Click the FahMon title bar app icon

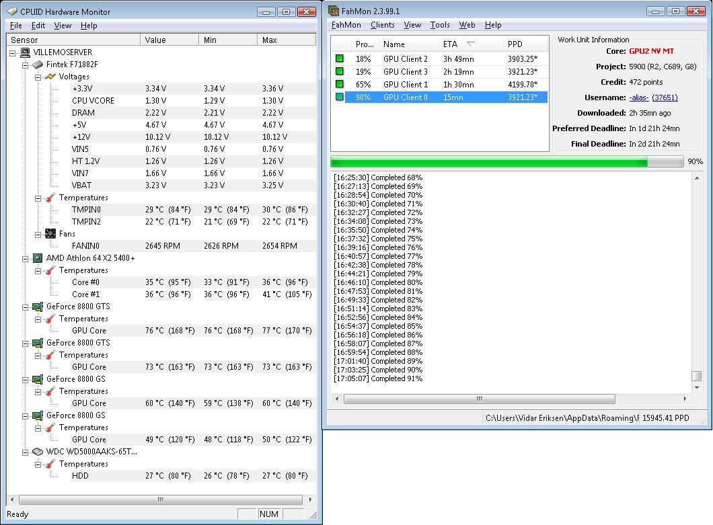(x=334, y=11)
